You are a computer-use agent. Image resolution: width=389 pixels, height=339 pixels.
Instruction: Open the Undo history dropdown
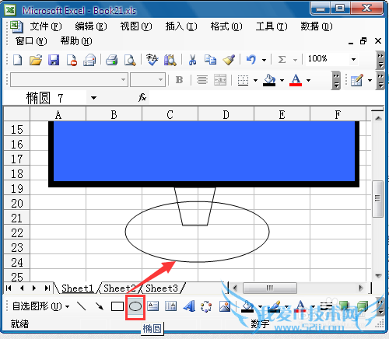click(x=264, y=60)
